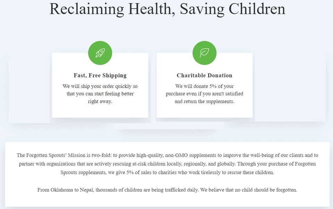The image size is (333, 209).
Task: Select the 'Fast, Free Shipping' heading
Action: coord(100,75)
